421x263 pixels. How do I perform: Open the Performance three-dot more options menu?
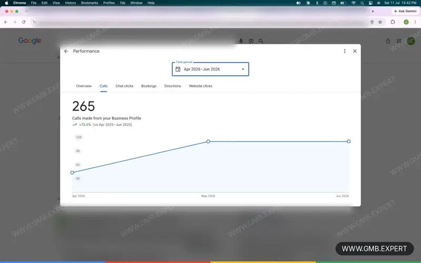click(x=345, y=51)
